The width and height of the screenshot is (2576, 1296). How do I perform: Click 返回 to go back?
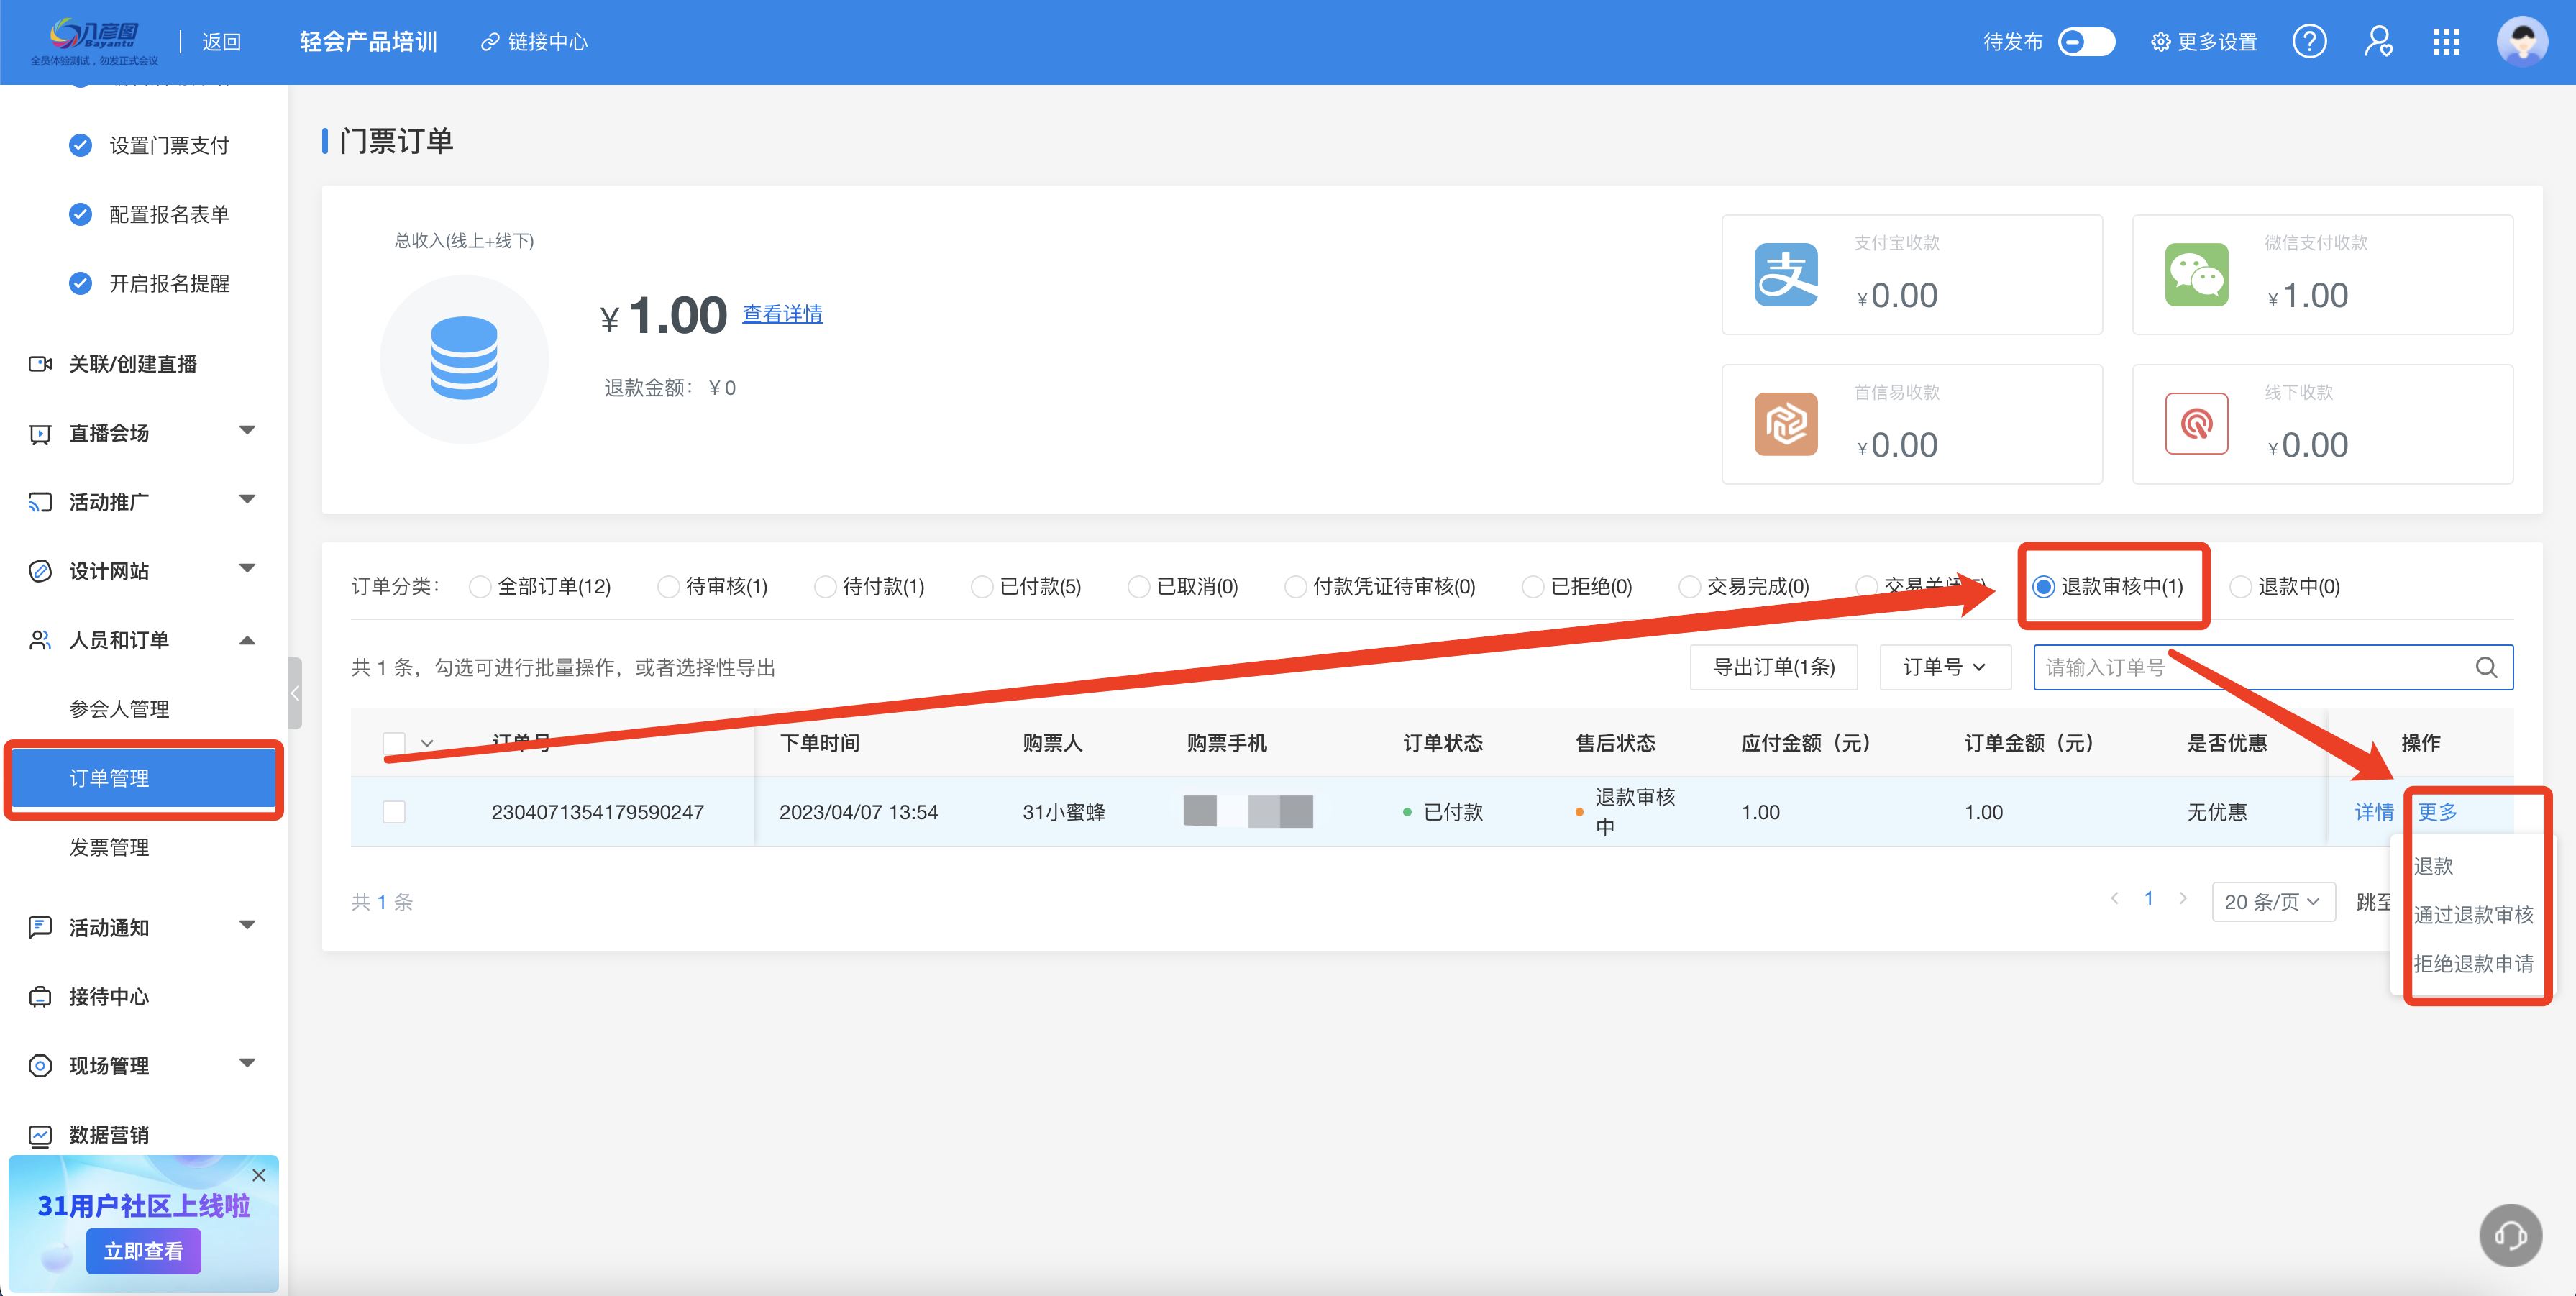tap(222, 42)
